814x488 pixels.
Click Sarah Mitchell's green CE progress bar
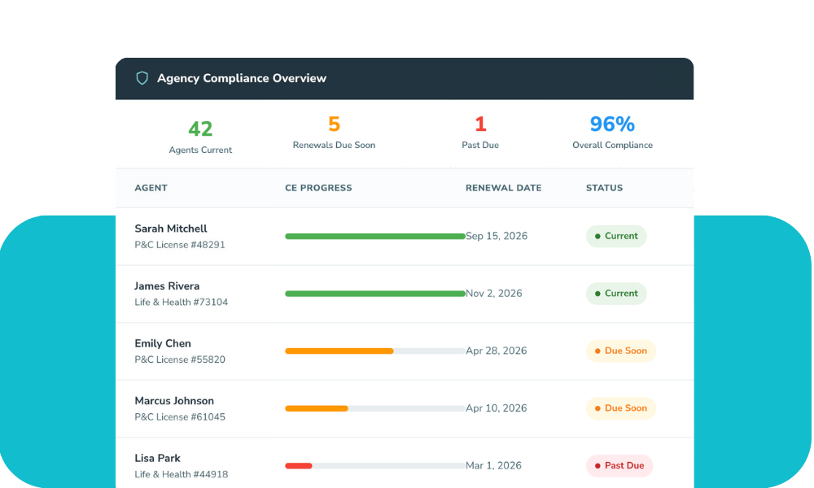[374, 237]
